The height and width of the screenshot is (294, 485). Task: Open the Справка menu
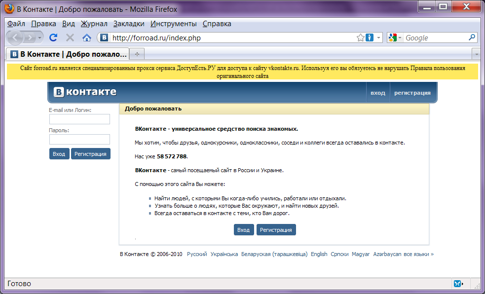pos(217,24)
